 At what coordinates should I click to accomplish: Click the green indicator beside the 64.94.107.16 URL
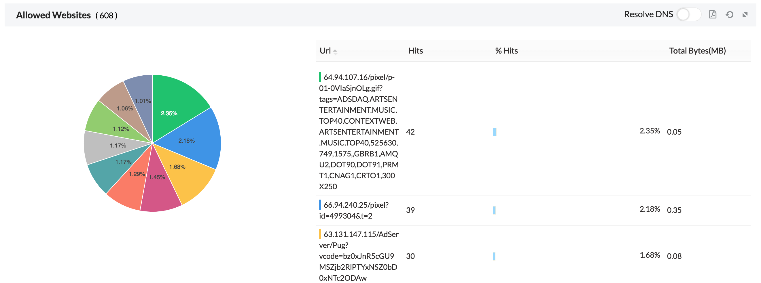(320, 77)
